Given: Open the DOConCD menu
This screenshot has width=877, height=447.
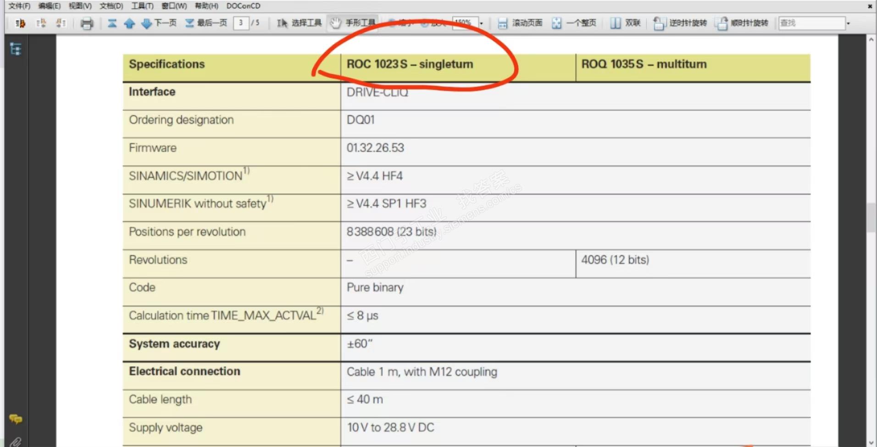Looking at the screenshot, I should coord(243,6).
